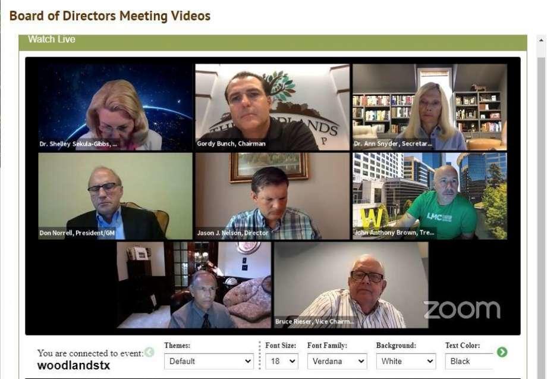
Task: Click the green right arrow icon
Action: 502,352
